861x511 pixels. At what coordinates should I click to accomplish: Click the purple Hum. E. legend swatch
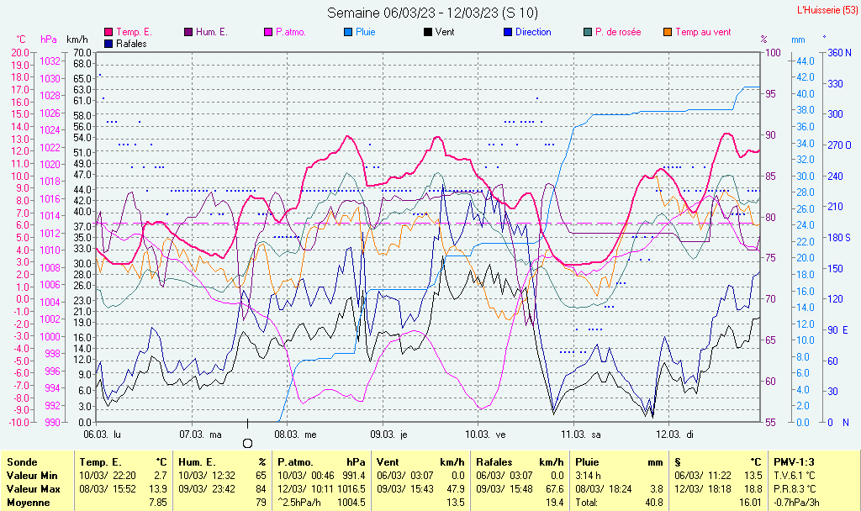pyautogui.click(x=188, y=33)
